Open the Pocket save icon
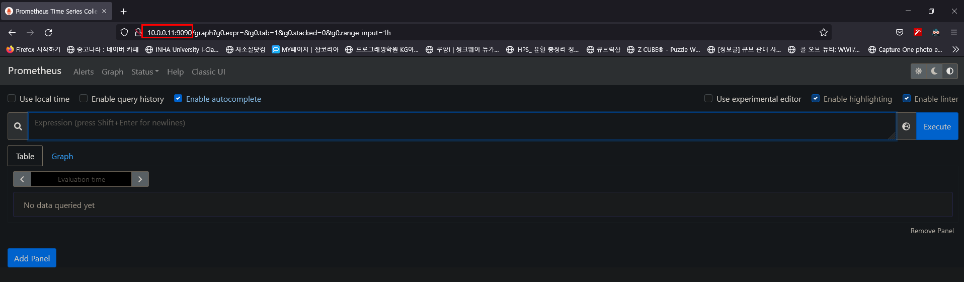Screen dimensions: 964x282 pos(900,32)
